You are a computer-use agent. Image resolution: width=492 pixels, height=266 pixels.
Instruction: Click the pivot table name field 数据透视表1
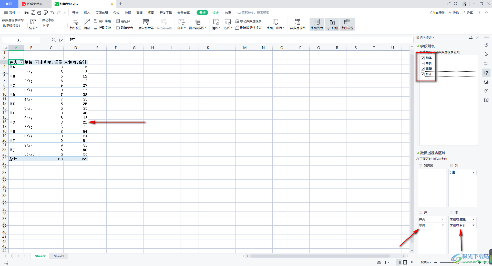[x=15, y=26]
